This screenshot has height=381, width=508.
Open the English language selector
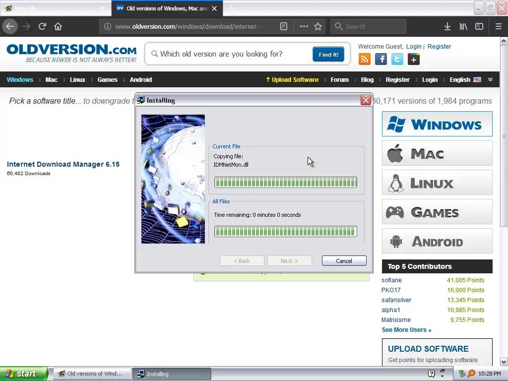(465, 80)
